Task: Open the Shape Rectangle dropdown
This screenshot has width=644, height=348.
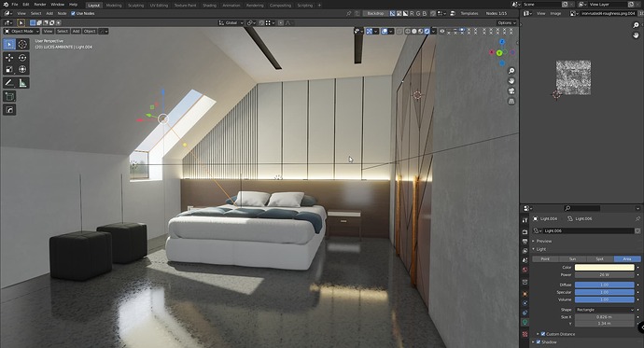Action: click(605, 310)
